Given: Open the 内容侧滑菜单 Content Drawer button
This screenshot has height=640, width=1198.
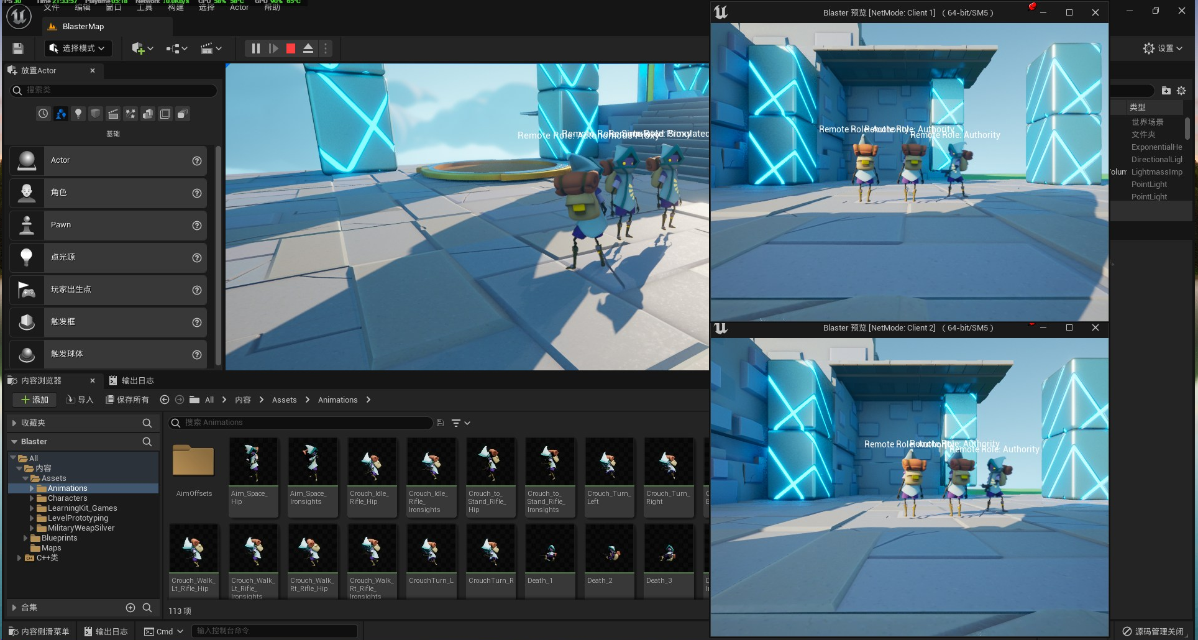Looking at the screenshot, I should click(39, 631).
